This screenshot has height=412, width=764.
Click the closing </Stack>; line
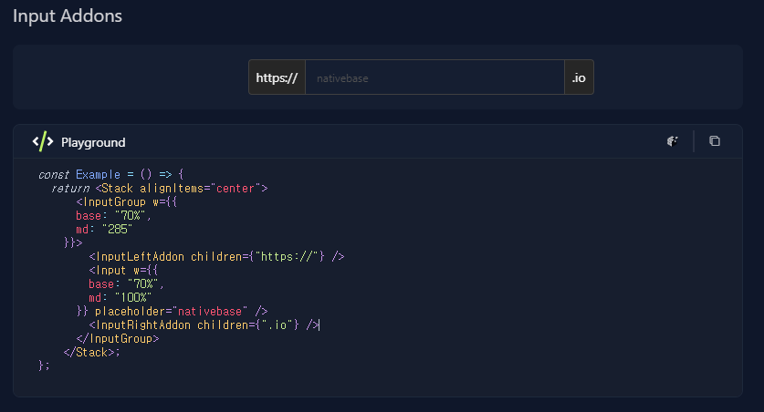(x=91, y=352)
